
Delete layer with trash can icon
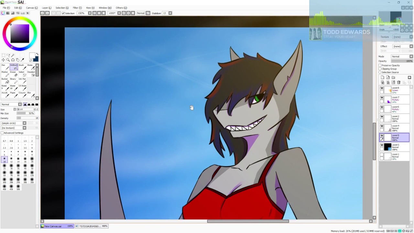(x=398, y=83)
